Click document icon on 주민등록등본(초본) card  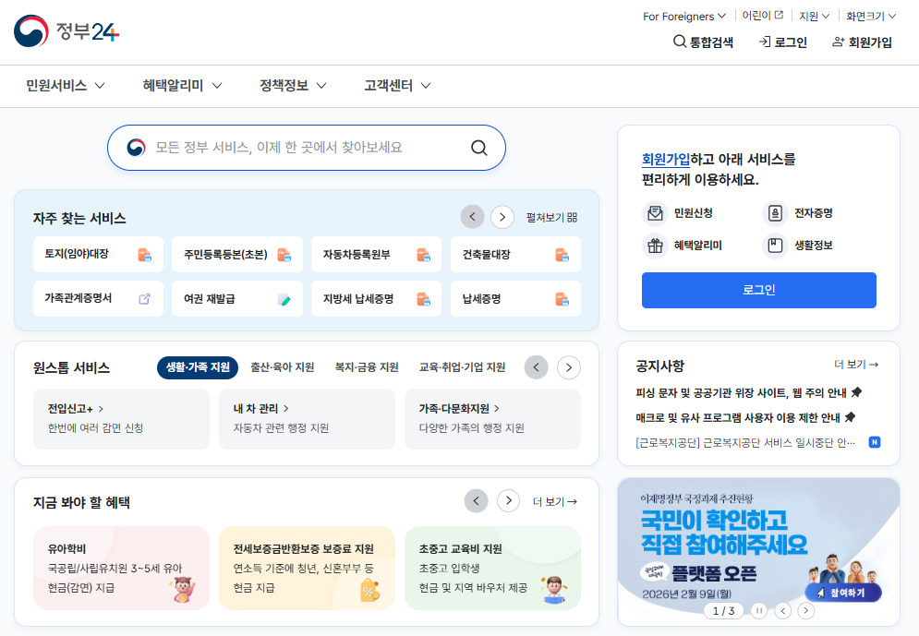coord(284,255)
